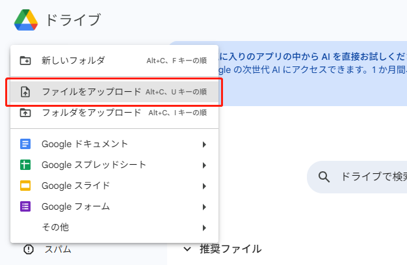Image resolution: width=407 pixels, height=265 pixels.
Task: Click the folder upload icon
Action: pos(26,113)
